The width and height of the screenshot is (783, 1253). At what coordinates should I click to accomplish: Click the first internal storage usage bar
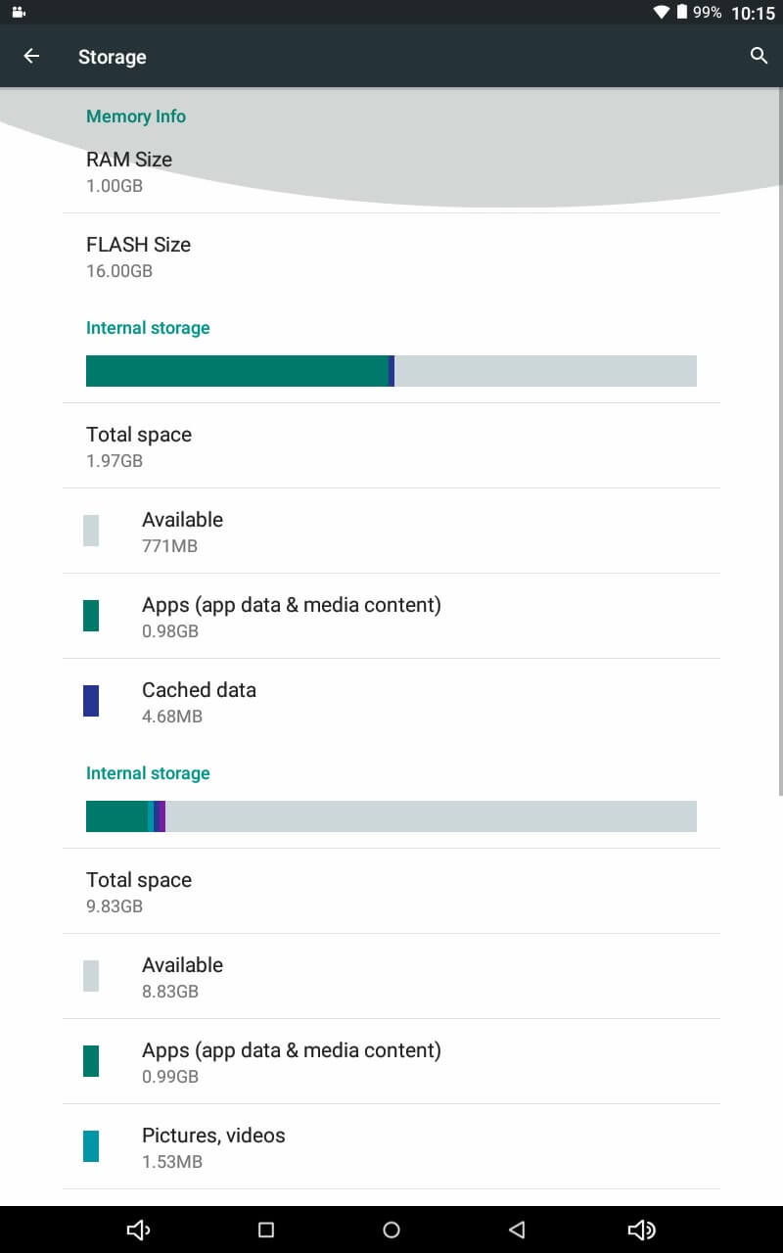tap(391, 371)
